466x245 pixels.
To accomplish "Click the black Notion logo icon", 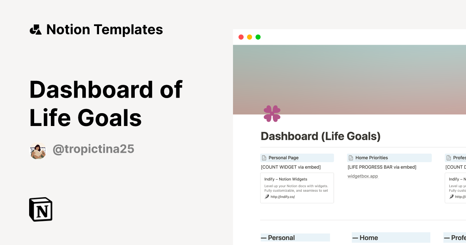I will [x=40, y=209].
